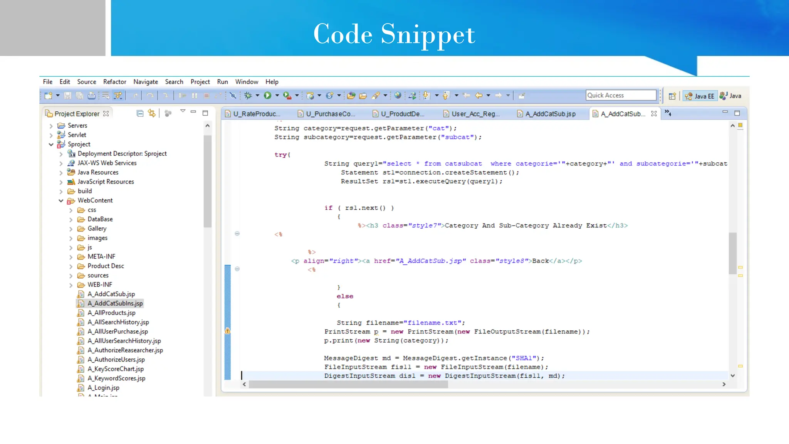Click the New file wizard icon
The height and width of the screenshot is (444, 789).
tap(48, 96)
